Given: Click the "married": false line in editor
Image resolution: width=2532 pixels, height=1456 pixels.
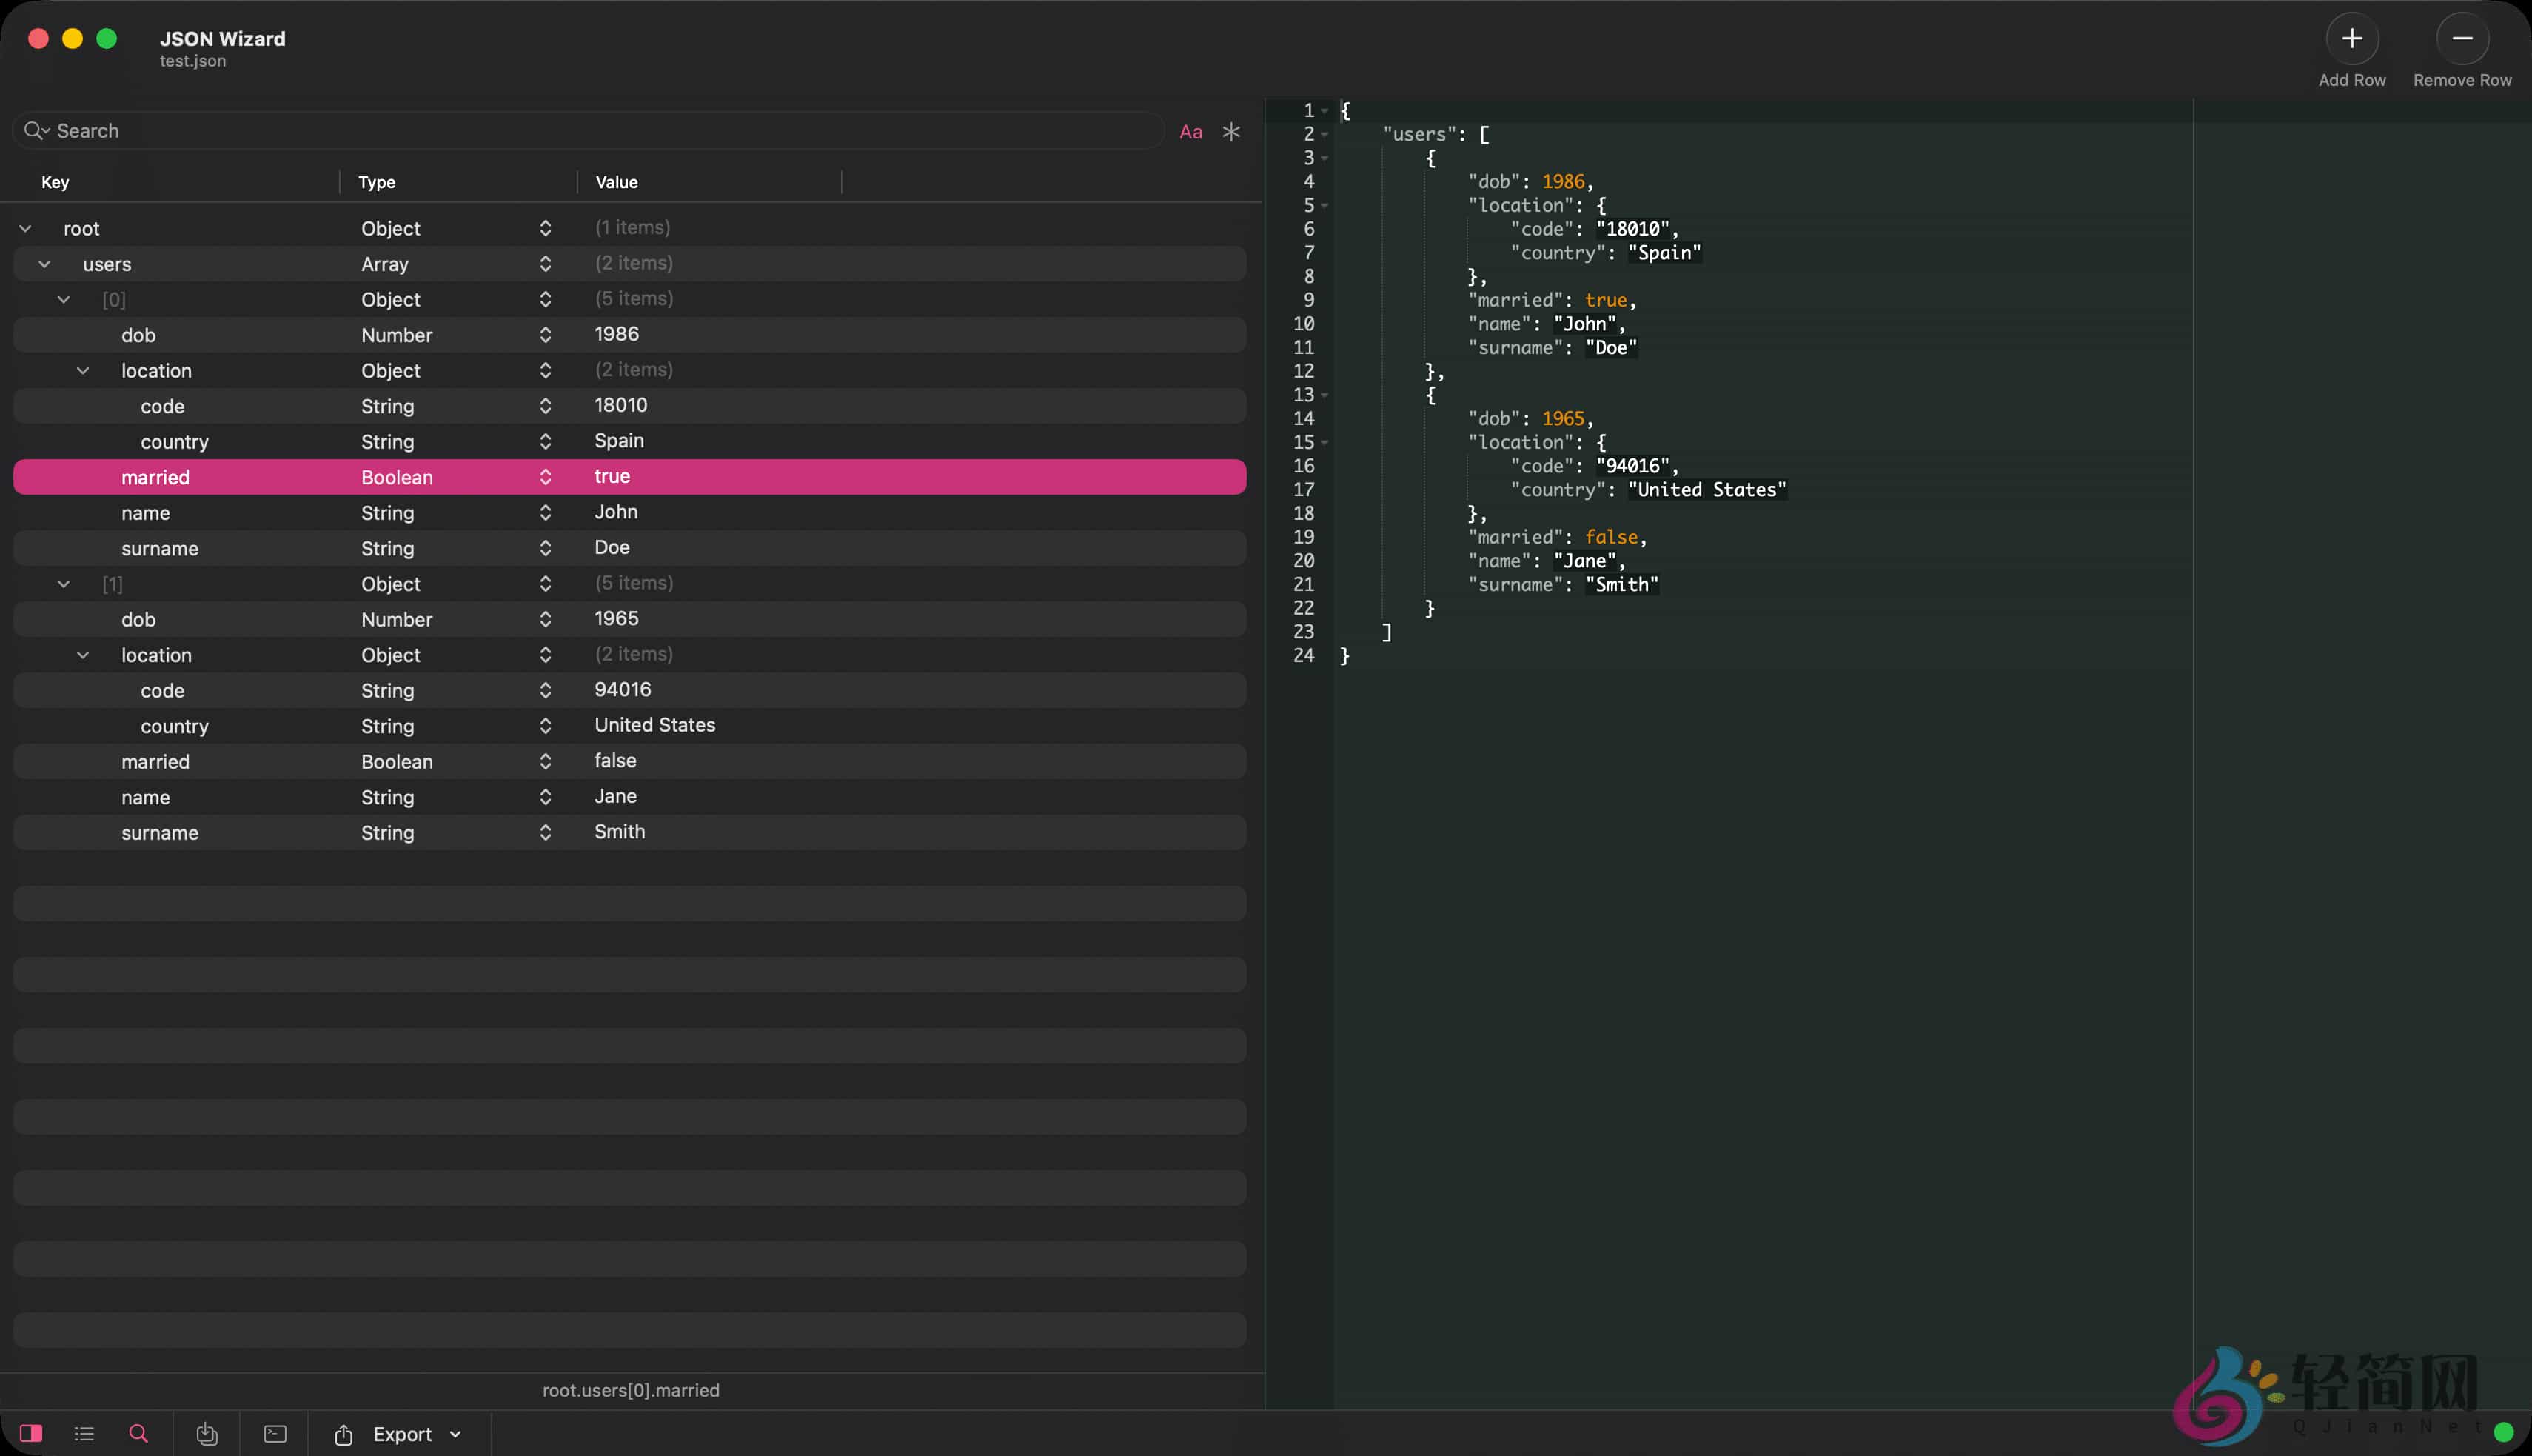Looking at the screenshot, I should [1558, 537].
